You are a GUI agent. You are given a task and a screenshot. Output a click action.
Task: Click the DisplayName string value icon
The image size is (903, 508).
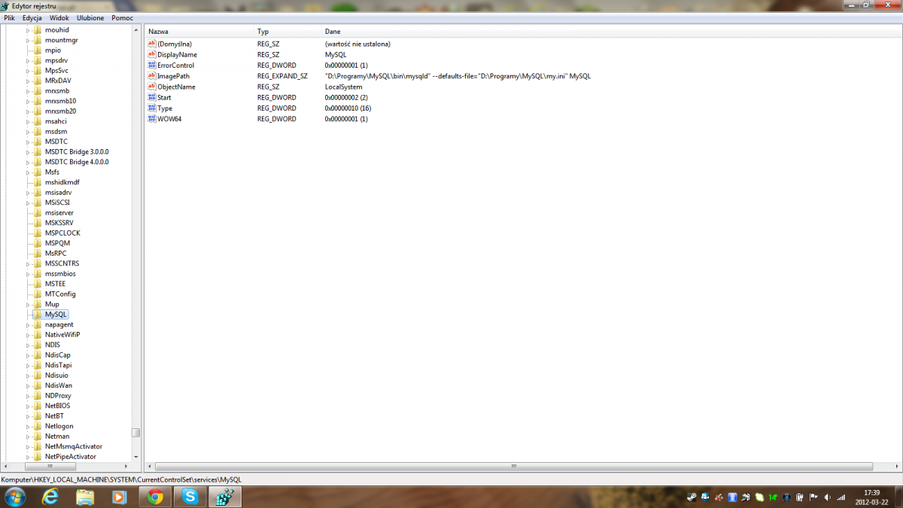pyautogui.click(x=151, y=55)
